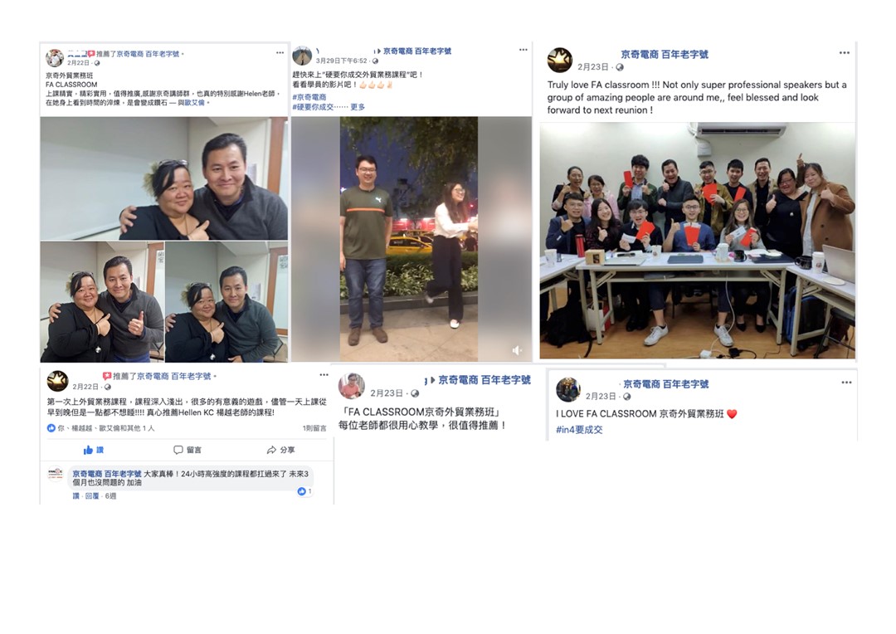Open the classroom group photo
The width and height of the screenshot is (896, 634).
tap(697, 241)
